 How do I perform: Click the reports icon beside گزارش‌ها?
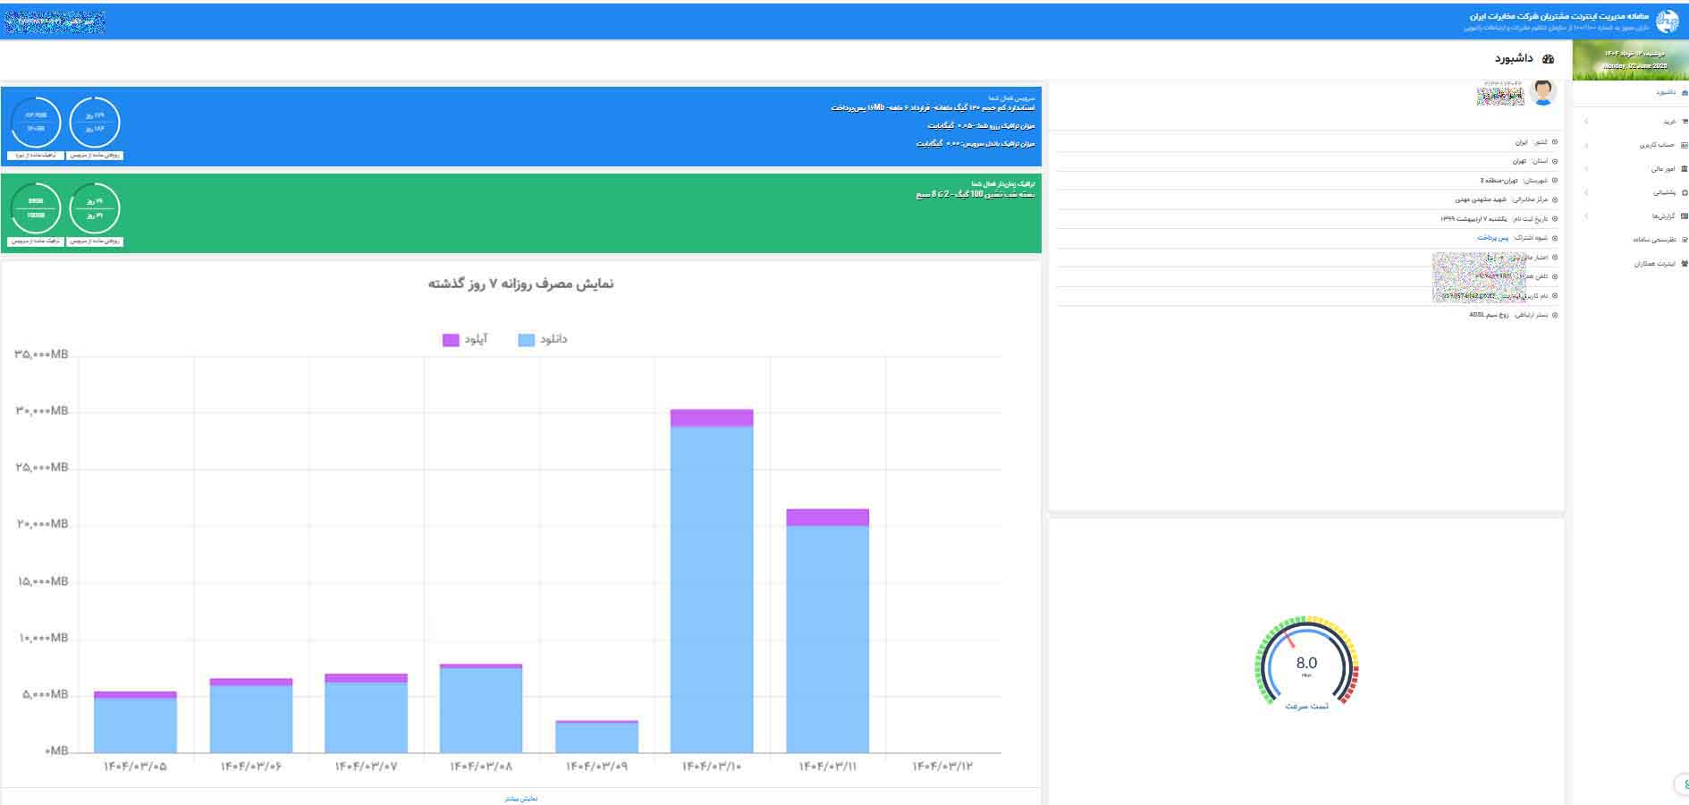1685,216
